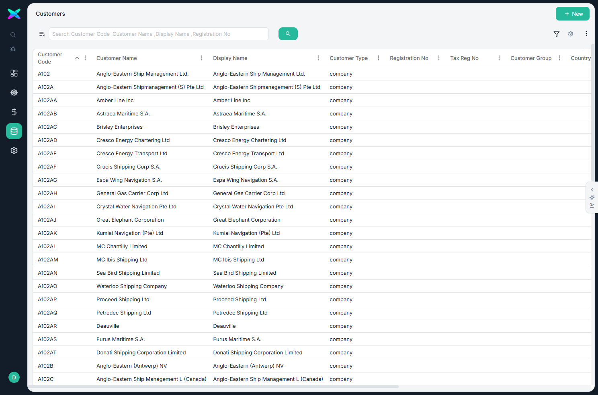Select Espa Wing Navigation S.A. customer name
The height and width of the screenshot is (395, 598).
click(129, 180)
